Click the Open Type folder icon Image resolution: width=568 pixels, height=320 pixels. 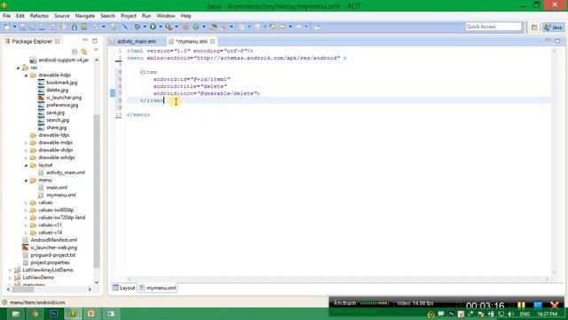click(213, 27)
